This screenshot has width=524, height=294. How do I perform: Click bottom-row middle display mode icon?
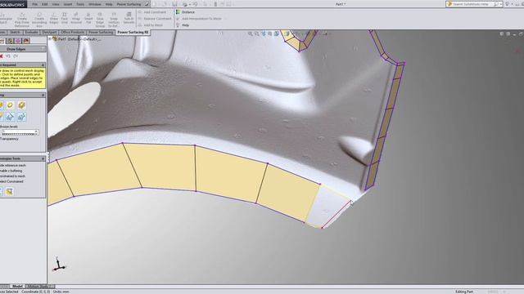10,117
